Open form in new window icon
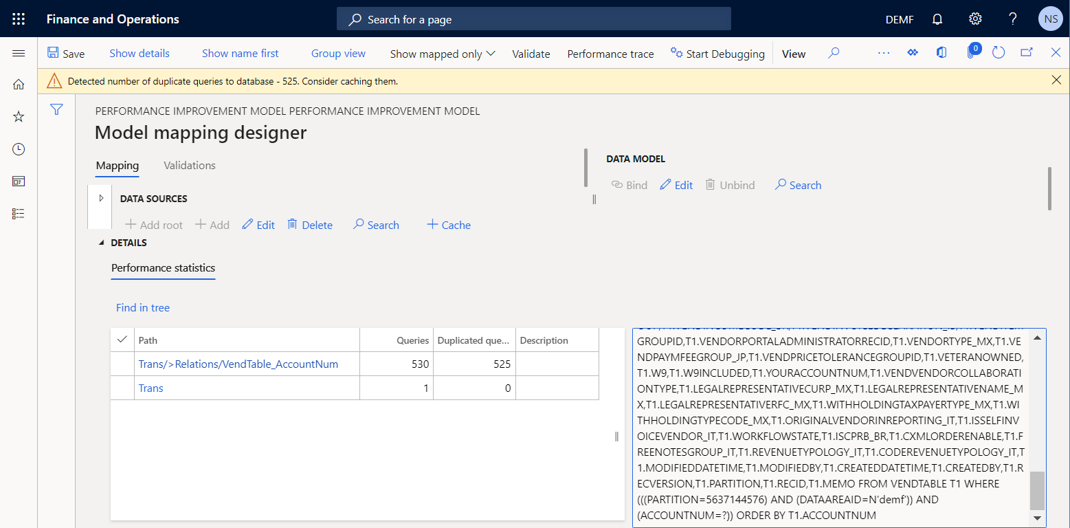This screenshot has height=528, width=1070. (1027, 53)
